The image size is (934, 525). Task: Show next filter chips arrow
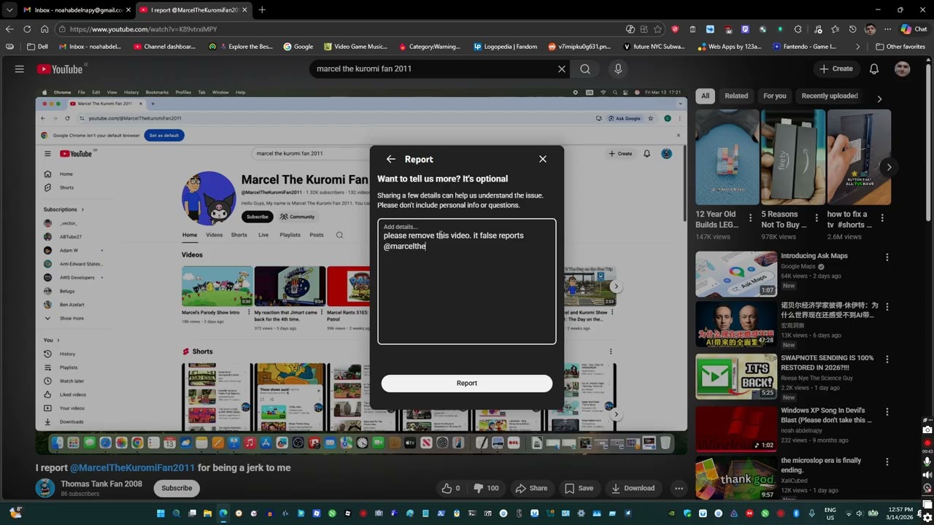coord(879,98)
